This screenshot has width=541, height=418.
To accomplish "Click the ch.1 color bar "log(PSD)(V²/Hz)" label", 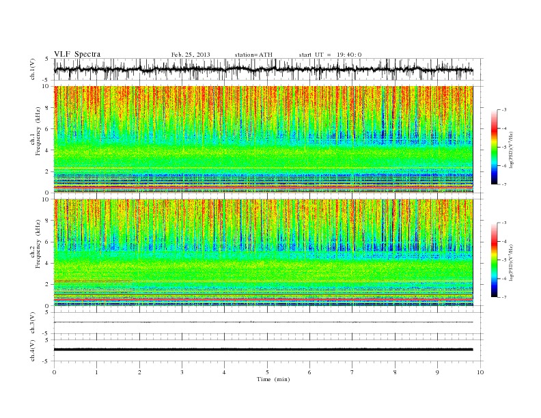I will click(x=512, y=150).
